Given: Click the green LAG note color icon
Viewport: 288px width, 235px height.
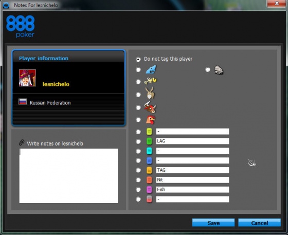Looking at the screenshot, I should click(149, 141).
